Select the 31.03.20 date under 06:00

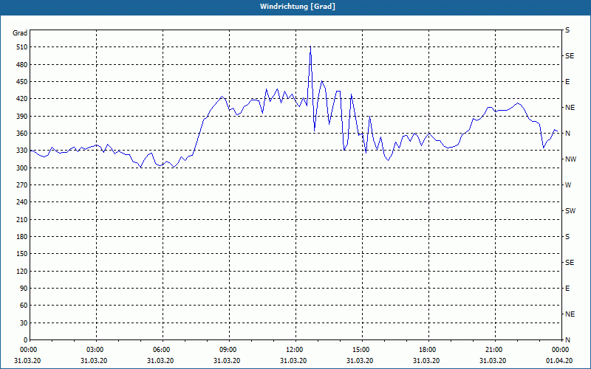click(160, 361)
